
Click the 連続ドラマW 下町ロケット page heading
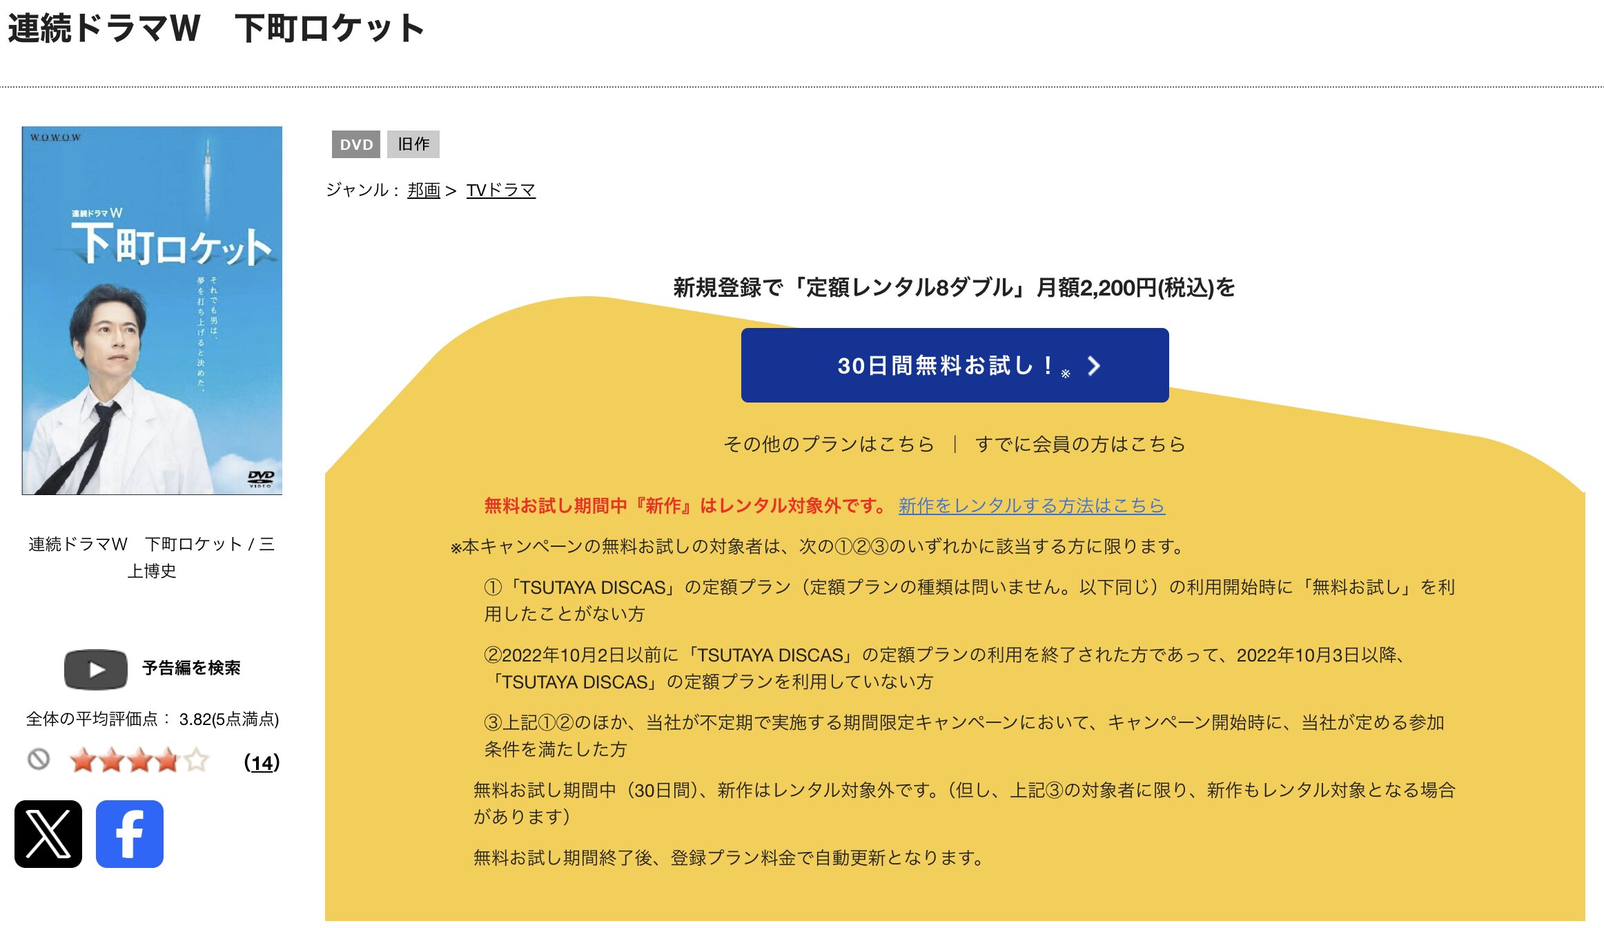[216, 28]
